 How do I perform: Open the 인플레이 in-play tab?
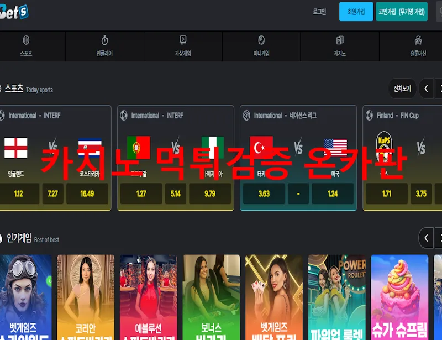pos(104,46)
